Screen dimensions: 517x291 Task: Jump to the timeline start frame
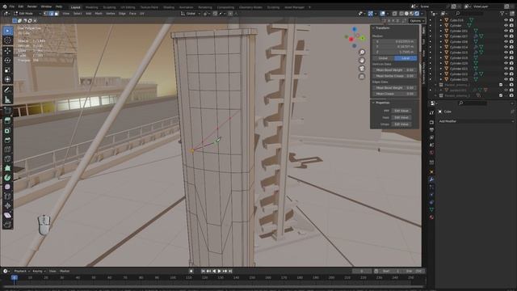pyautogui.click(x=203, y=271)
